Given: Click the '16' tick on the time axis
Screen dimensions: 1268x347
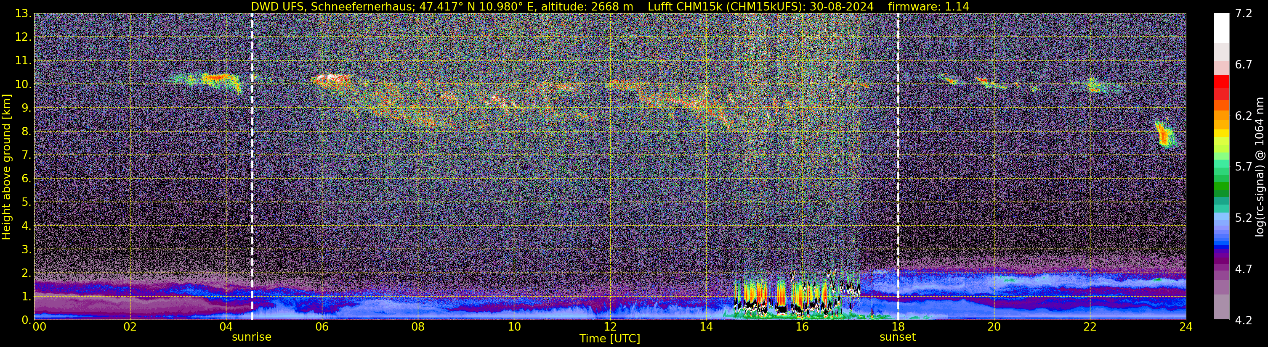Looking at the screenshot, I should [x=802, y=327].
